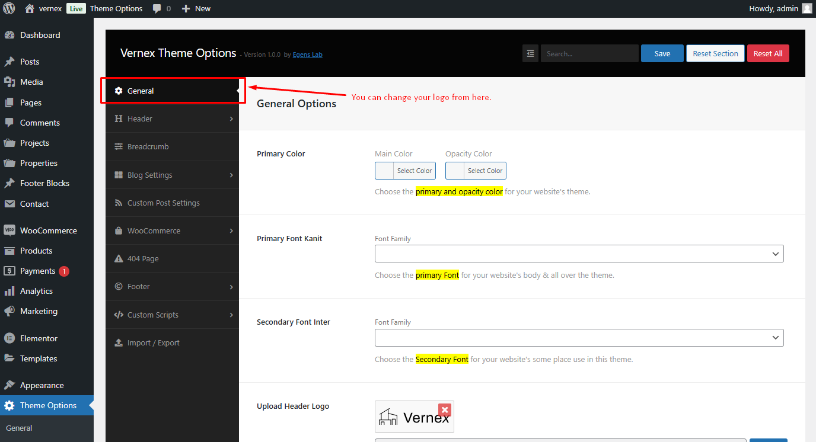Click the admin user avatar icon
816x442 pixels.
[x=807, y=8]
